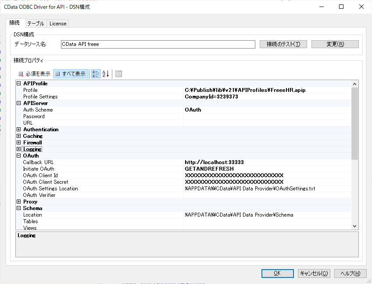Click the API Data Provider¥Schema value
The height and width of the screenshot is (284, 372).
pyautogui.click(x=239, y=215)
